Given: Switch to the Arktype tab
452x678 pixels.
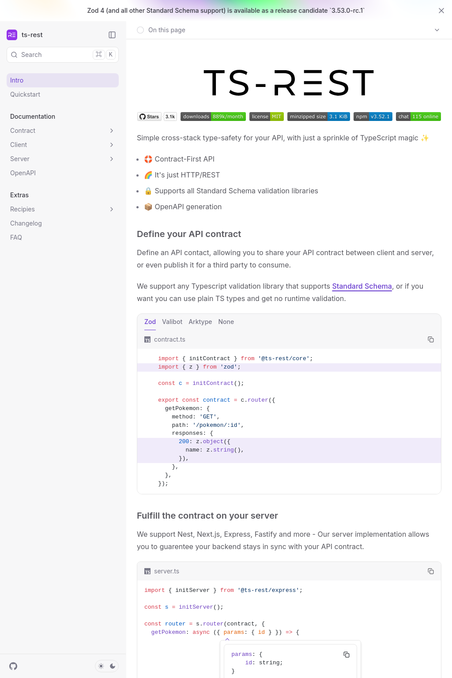Looking at the screenshot, I should coord(200,322).
